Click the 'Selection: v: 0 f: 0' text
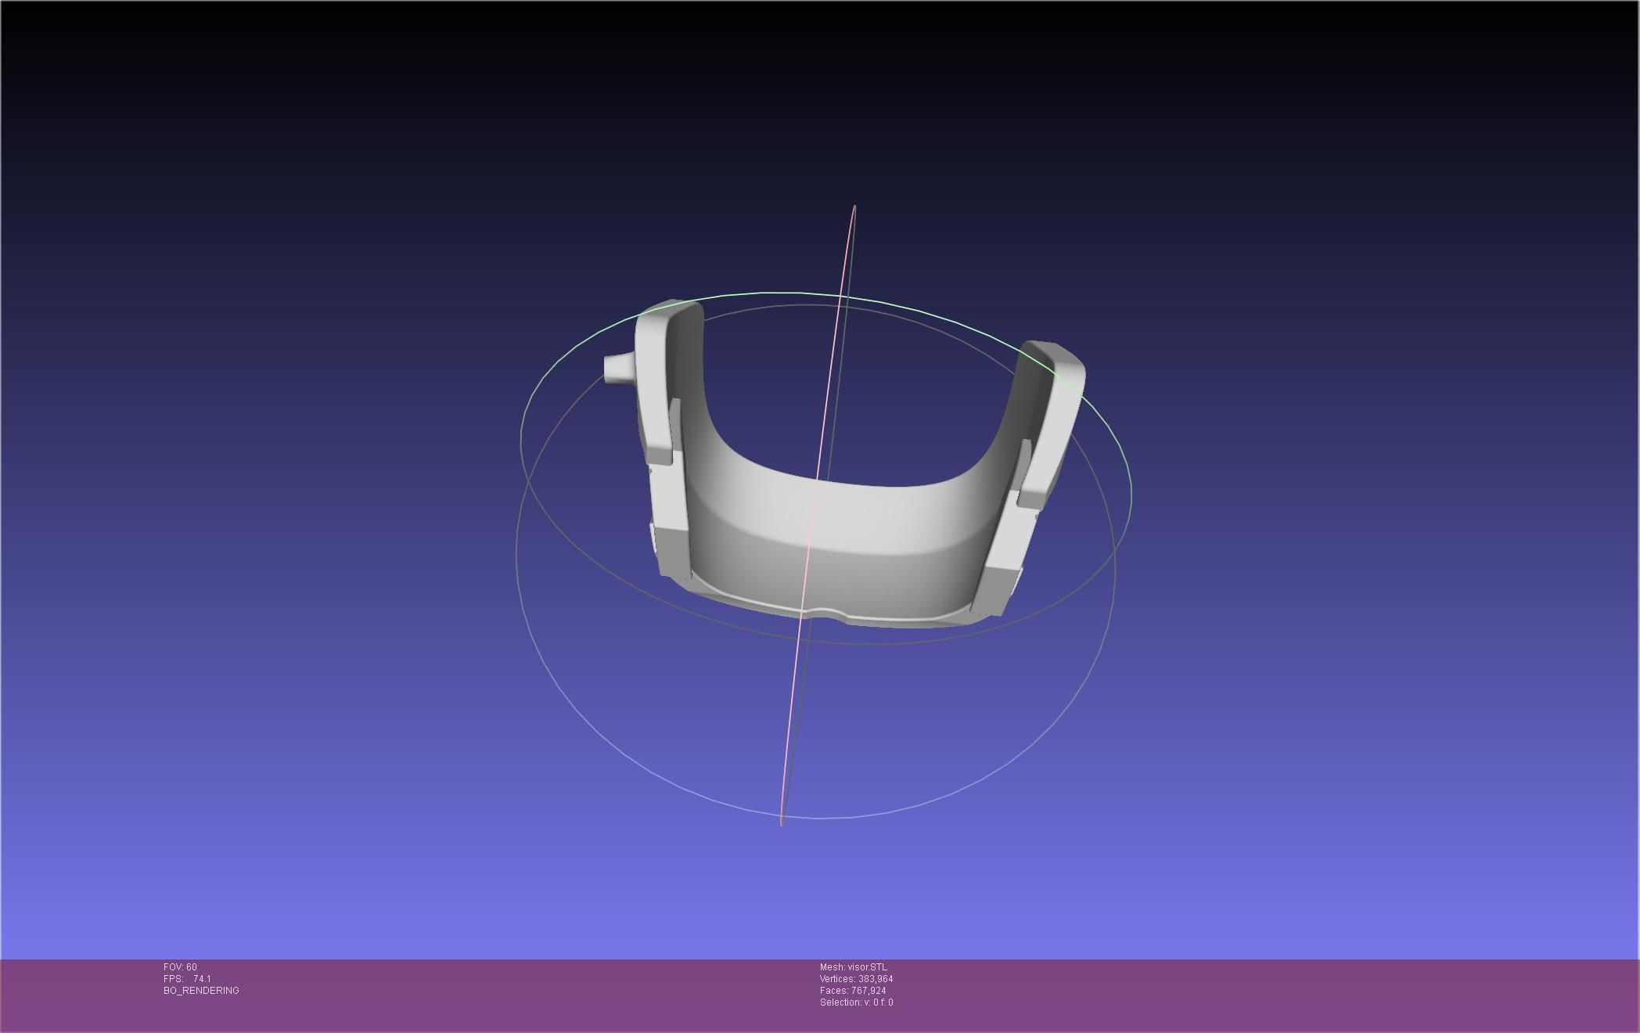The width and height of the screenshot is (1640, 1033). click(856, 1002)
